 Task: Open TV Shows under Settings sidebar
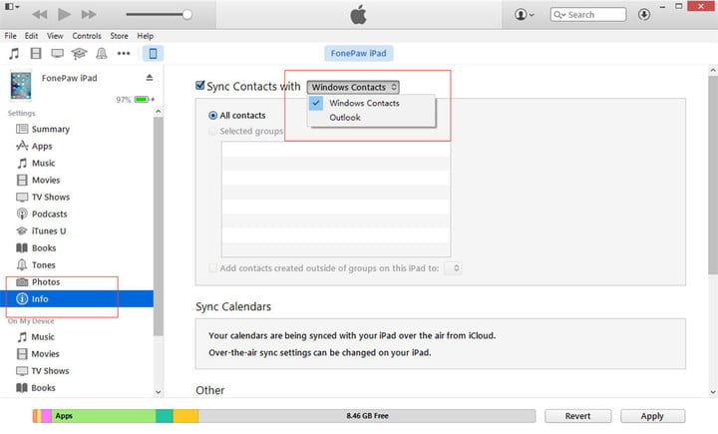[x=51, y=197]
